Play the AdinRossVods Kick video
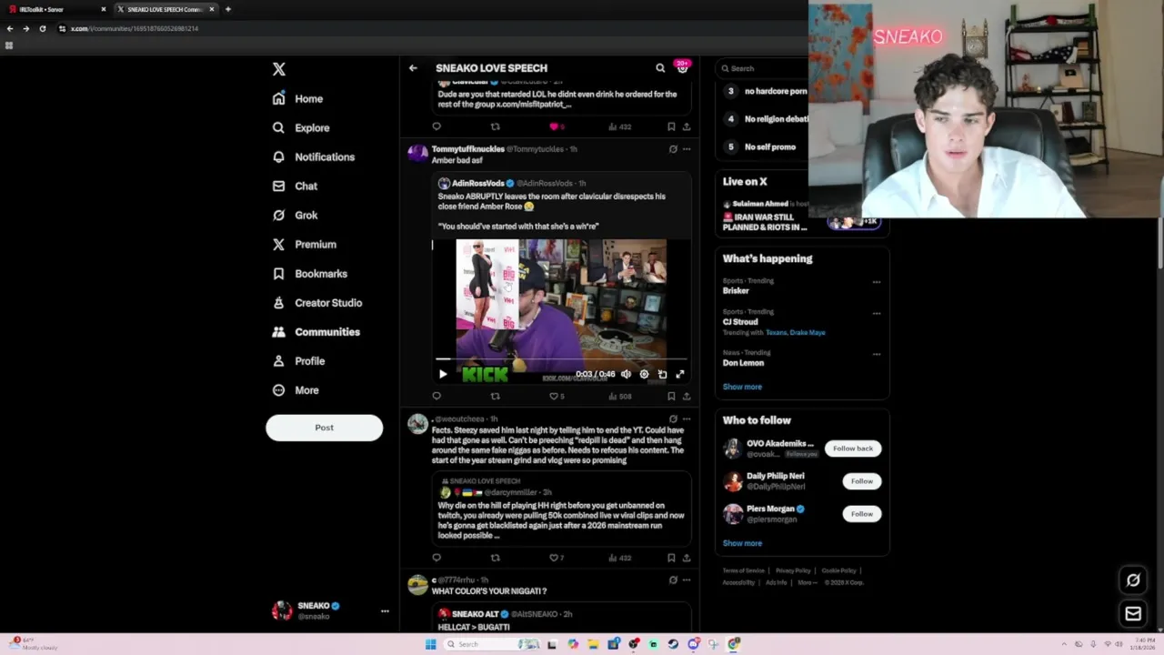The image size is (1164, 655). 443,374
